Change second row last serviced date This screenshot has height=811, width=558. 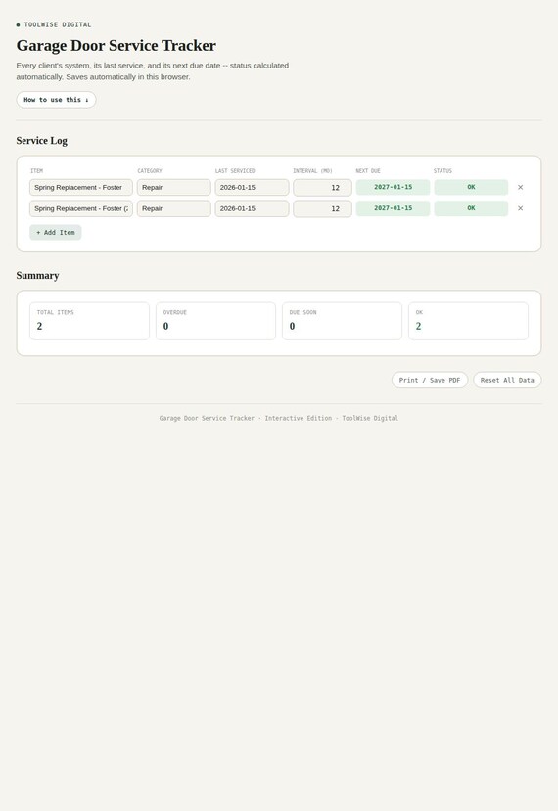(x=253, y=208)
